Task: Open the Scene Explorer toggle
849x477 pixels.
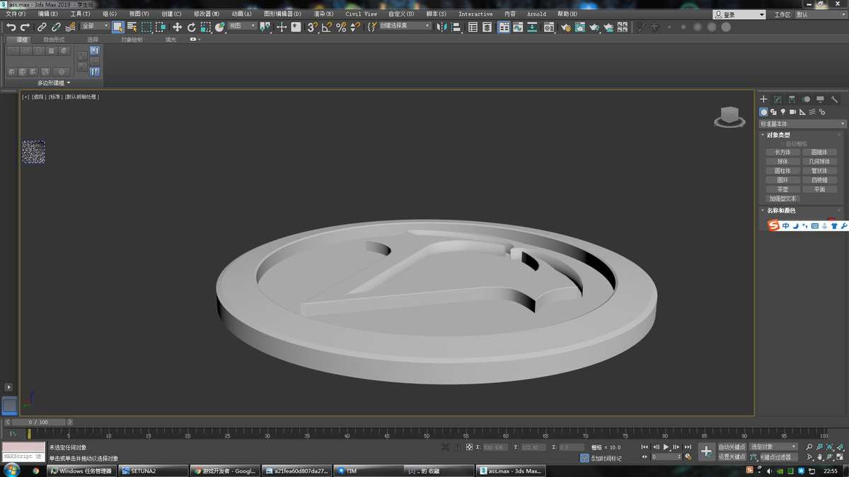Action: [x=473, y=27]
